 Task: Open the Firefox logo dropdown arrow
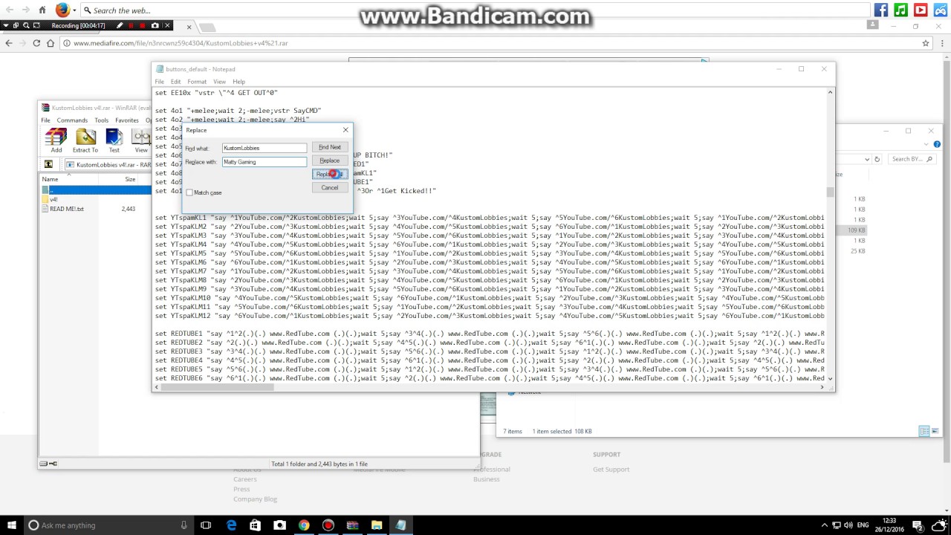point(74,10)
